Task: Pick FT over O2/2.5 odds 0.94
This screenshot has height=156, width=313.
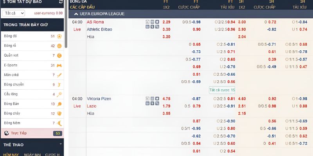Action: [231, 22]
